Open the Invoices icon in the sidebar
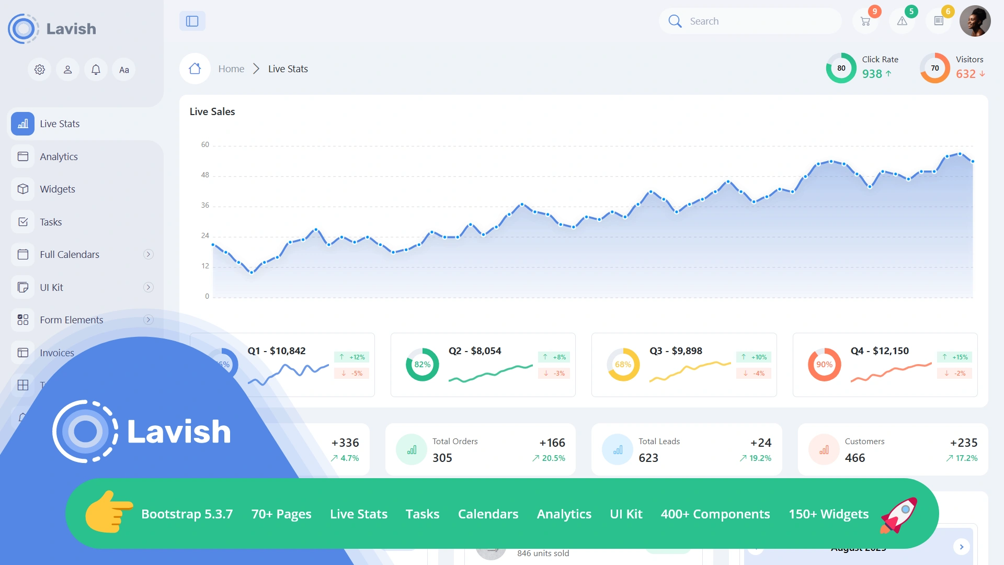 pos(23,353)
